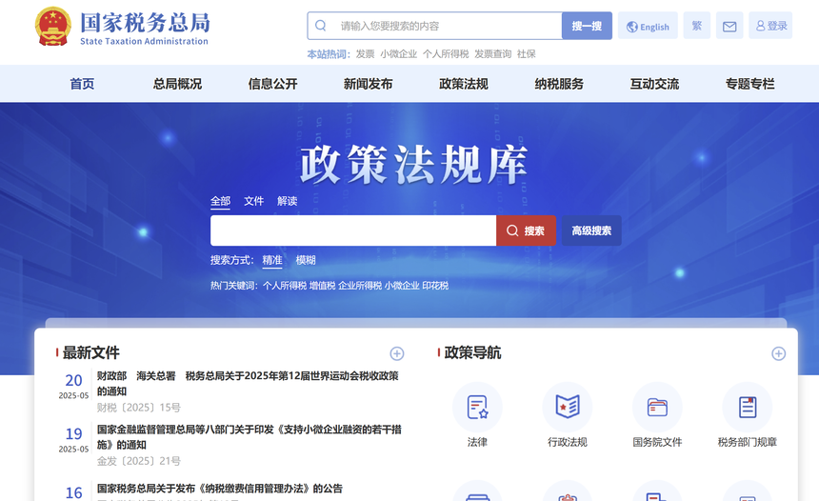
Task: Click hot keyword 小微企业 in banner
Action: pyautogui.click(x=402, y=285)
